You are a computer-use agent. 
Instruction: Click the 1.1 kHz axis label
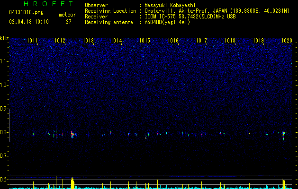point(4,61)
